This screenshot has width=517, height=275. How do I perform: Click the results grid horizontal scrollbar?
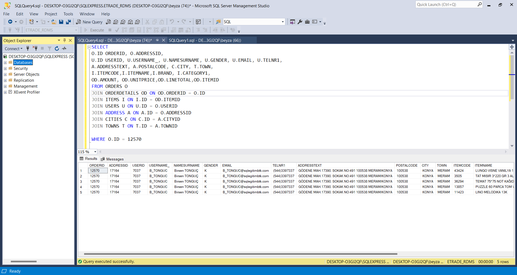[240, 254]
